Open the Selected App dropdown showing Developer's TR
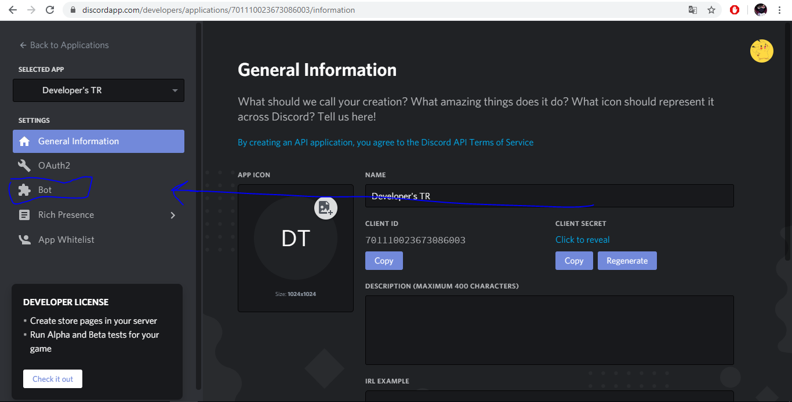 [x=98, y=90]
